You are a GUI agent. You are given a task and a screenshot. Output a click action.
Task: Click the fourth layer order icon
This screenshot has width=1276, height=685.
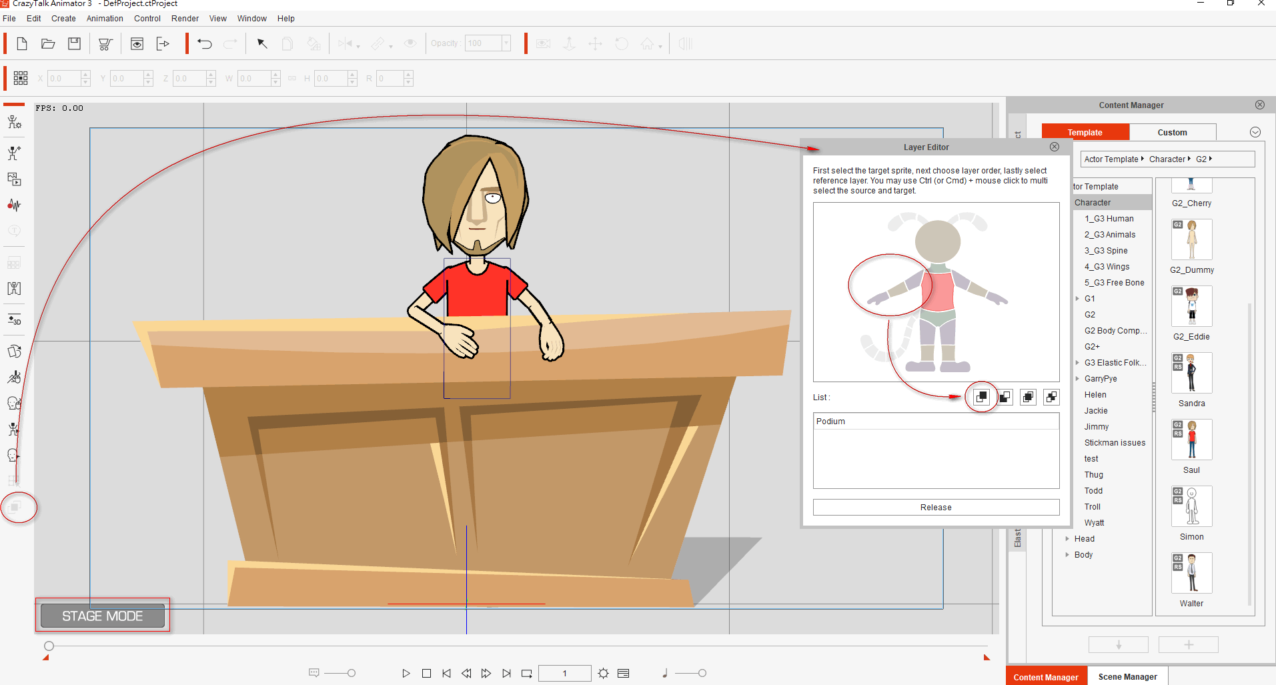tap(1051, 398)
